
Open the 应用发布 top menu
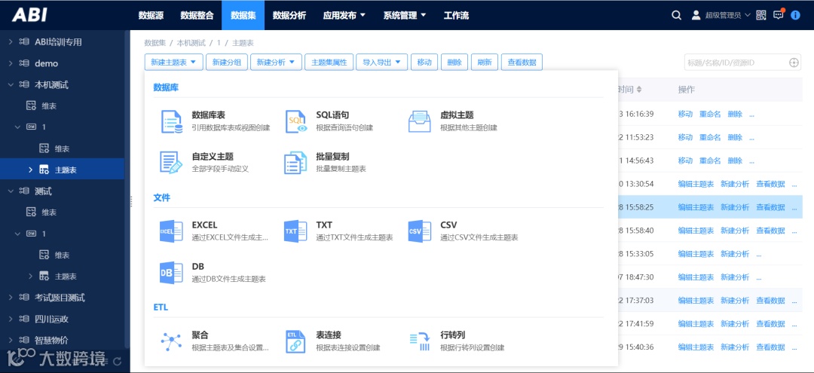[344, 15]
